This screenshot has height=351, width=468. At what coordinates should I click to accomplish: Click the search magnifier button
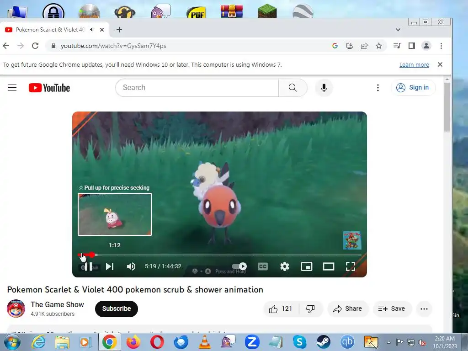pos(293,87)
